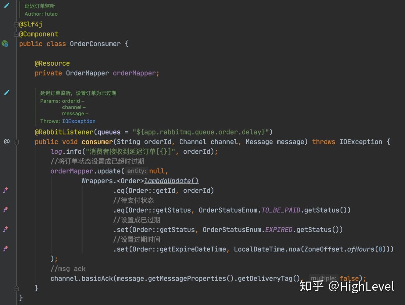
Task: Click getMessageProperties() in the basicAck line
Action: point(191,279)
